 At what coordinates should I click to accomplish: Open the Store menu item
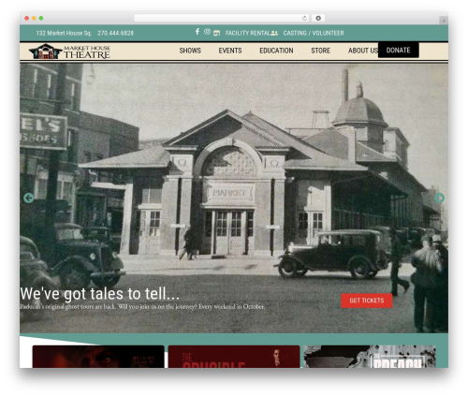pyautogui.click(x=320, y=51)
